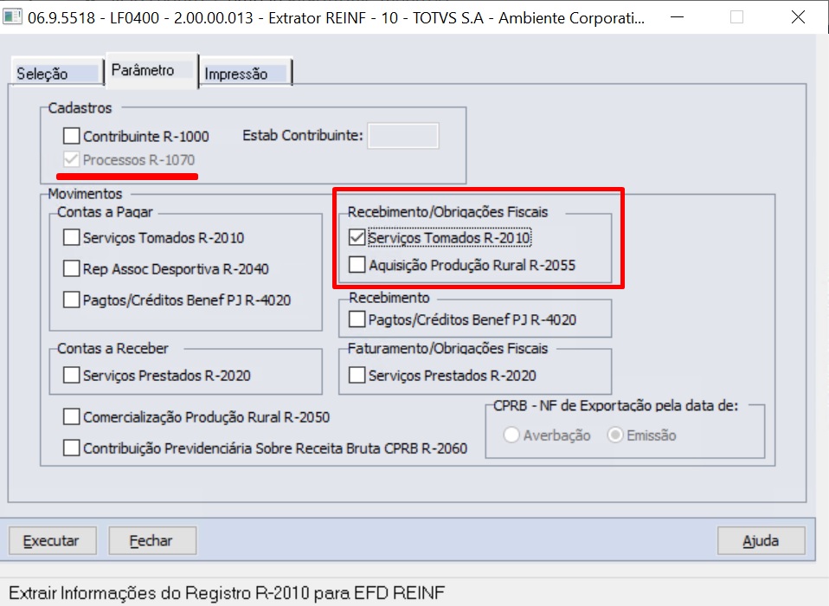Select the Parâmetro tab

click(151, 70)
